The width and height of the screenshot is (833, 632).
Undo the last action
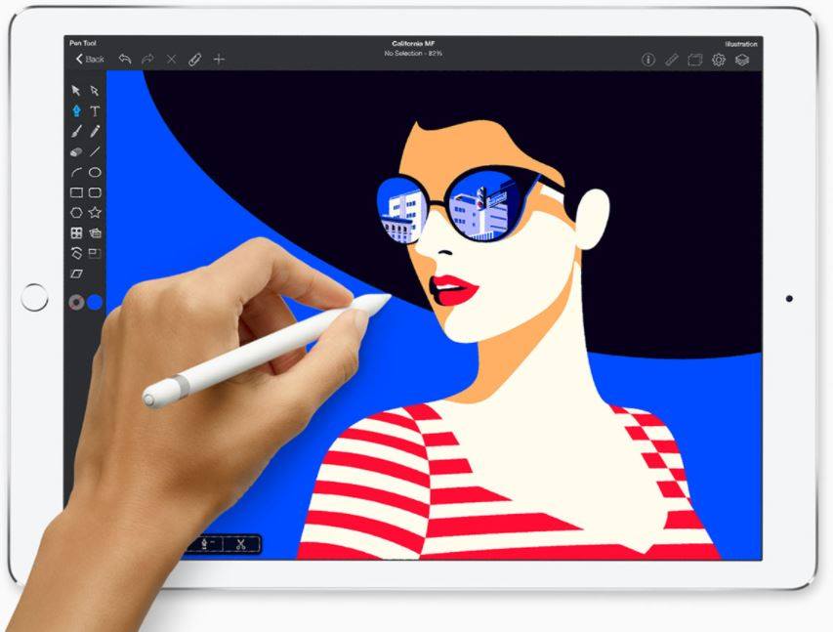click(125, 60)
